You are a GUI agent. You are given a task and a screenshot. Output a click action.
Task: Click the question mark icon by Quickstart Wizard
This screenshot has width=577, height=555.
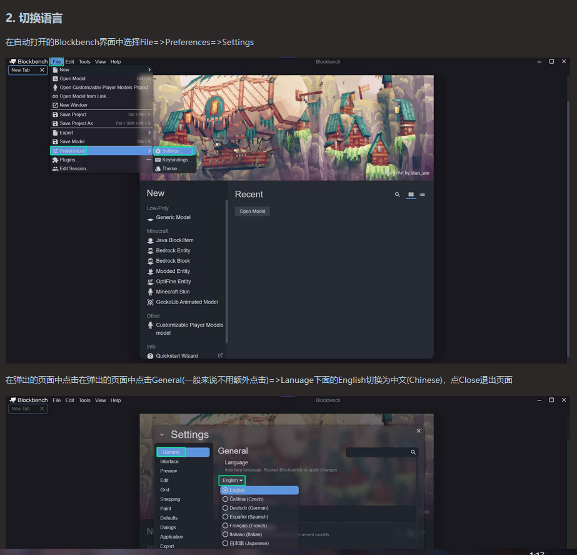[150, 356]
